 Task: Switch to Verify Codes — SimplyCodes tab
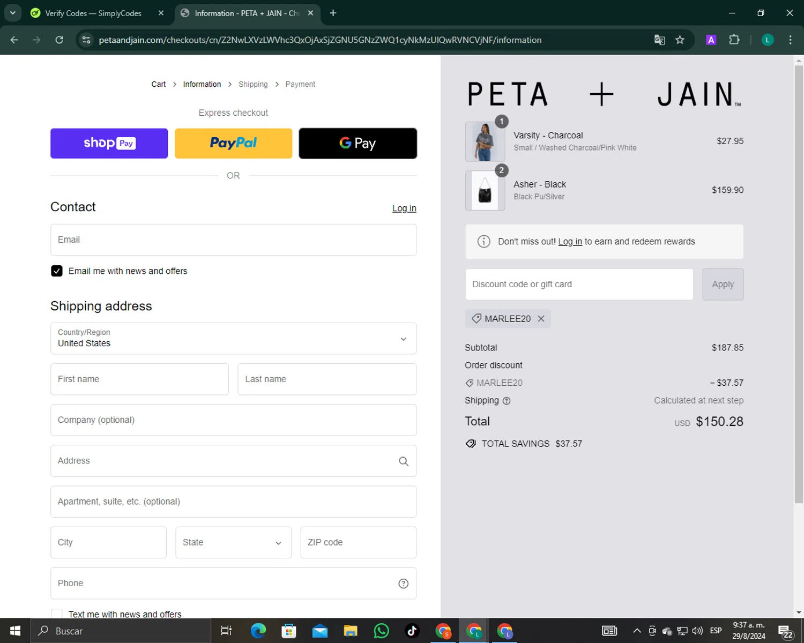click(93, 13)
